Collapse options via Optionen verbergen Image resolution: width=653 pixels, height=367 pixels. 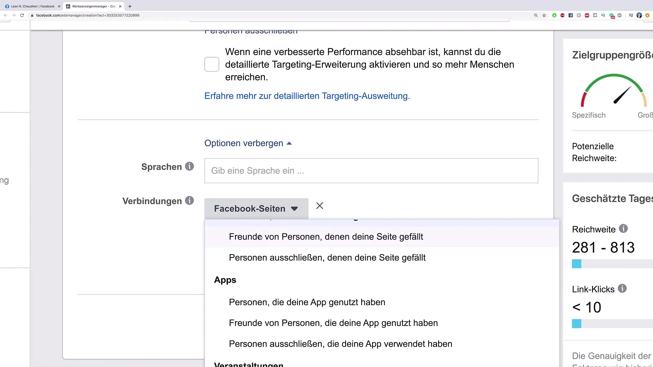(x=248, y=143)
